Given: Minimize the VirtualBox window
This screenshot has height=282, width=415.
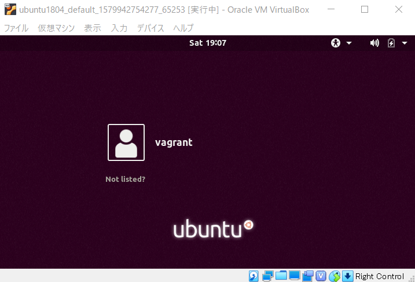Looking at the screenshot, I should point(331,9).
